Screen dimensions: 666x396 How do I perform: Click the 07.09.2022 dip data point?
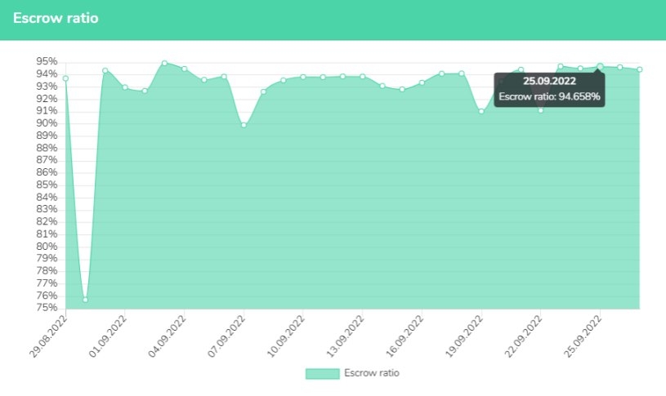[x=244, y=125]
